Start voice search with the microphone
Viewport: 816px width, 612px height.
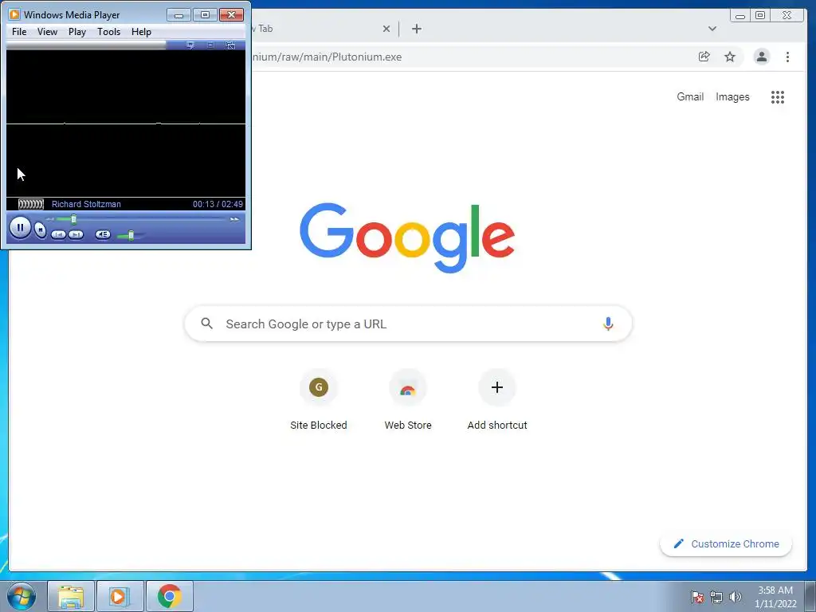point(608,324)
